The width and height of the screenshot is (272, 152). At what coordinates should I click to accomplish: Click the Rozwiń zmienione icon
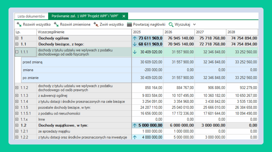[56, 24]
